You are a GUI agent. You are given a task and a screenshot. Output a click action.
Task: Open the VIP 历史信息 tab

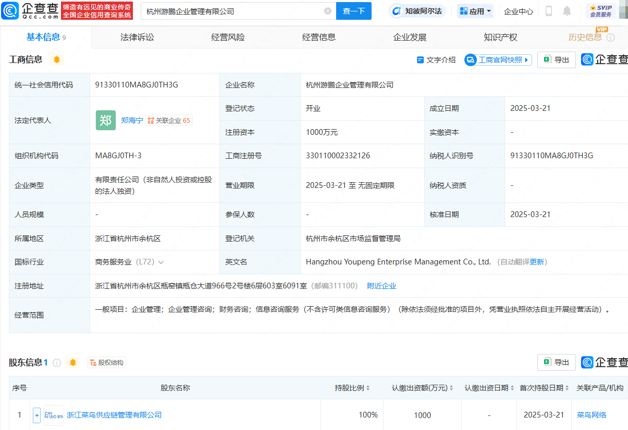coord(585,37)
